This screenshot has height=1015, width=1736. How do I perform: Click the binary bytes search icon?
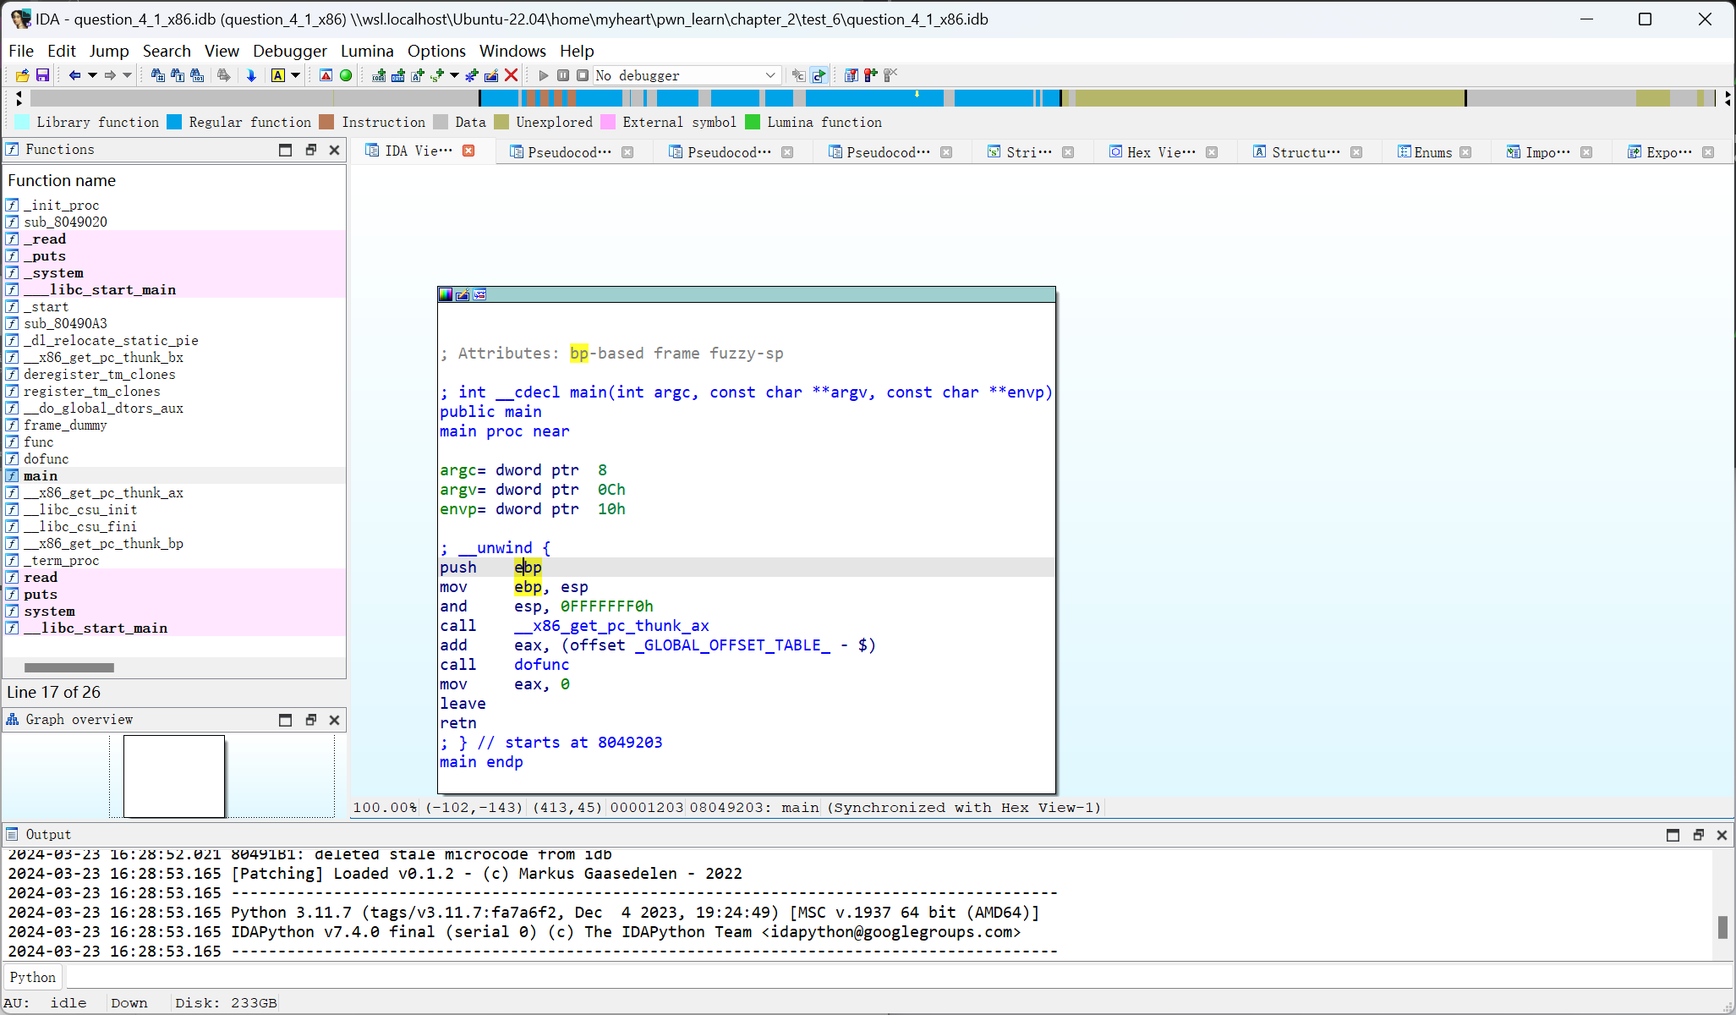tap(197, 75)
